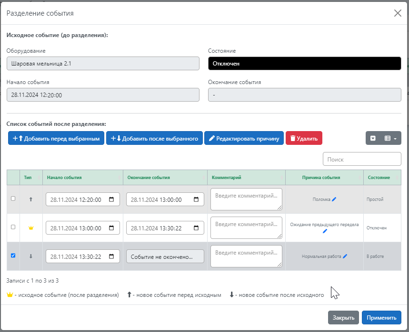Open the gray caret-down export dropdown
409x332 pixels.
(373, 138)
